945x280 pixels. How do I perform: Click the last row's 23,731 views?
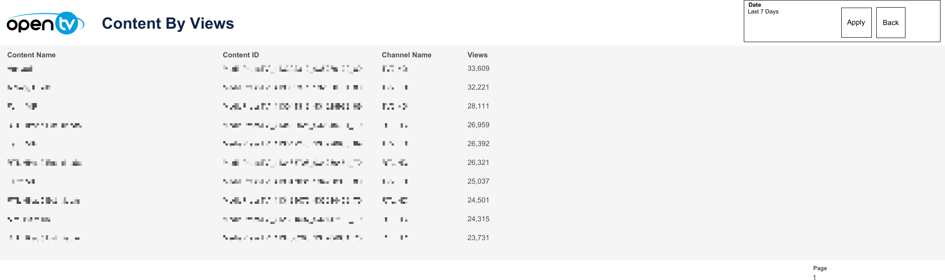478,238
